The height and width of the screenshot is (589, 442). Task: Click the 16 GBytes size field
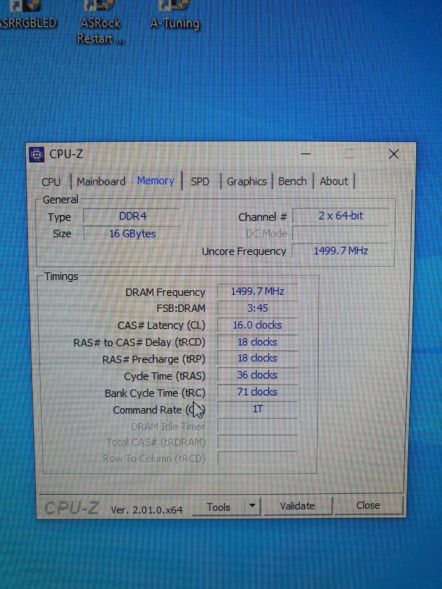point(132,234)
